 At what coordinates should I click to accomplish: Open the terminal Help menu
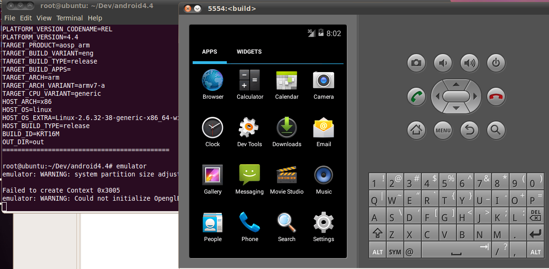[95, 18]
